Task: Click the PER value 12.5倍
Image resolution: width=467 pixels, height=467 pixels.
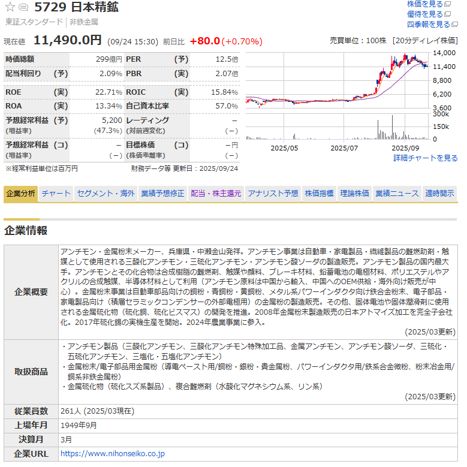Action: (227, 59)
